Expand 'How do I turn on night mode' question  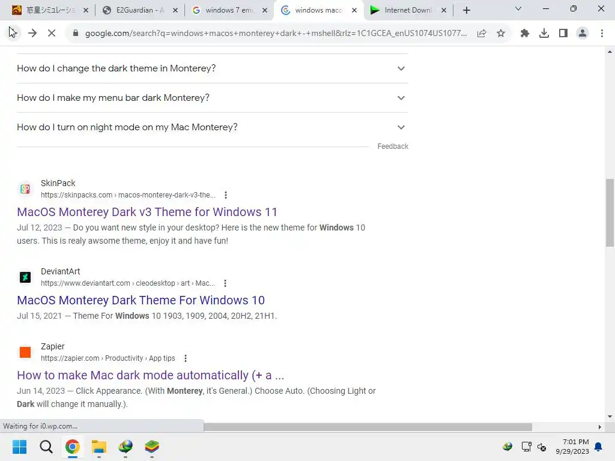coord(212,127)
